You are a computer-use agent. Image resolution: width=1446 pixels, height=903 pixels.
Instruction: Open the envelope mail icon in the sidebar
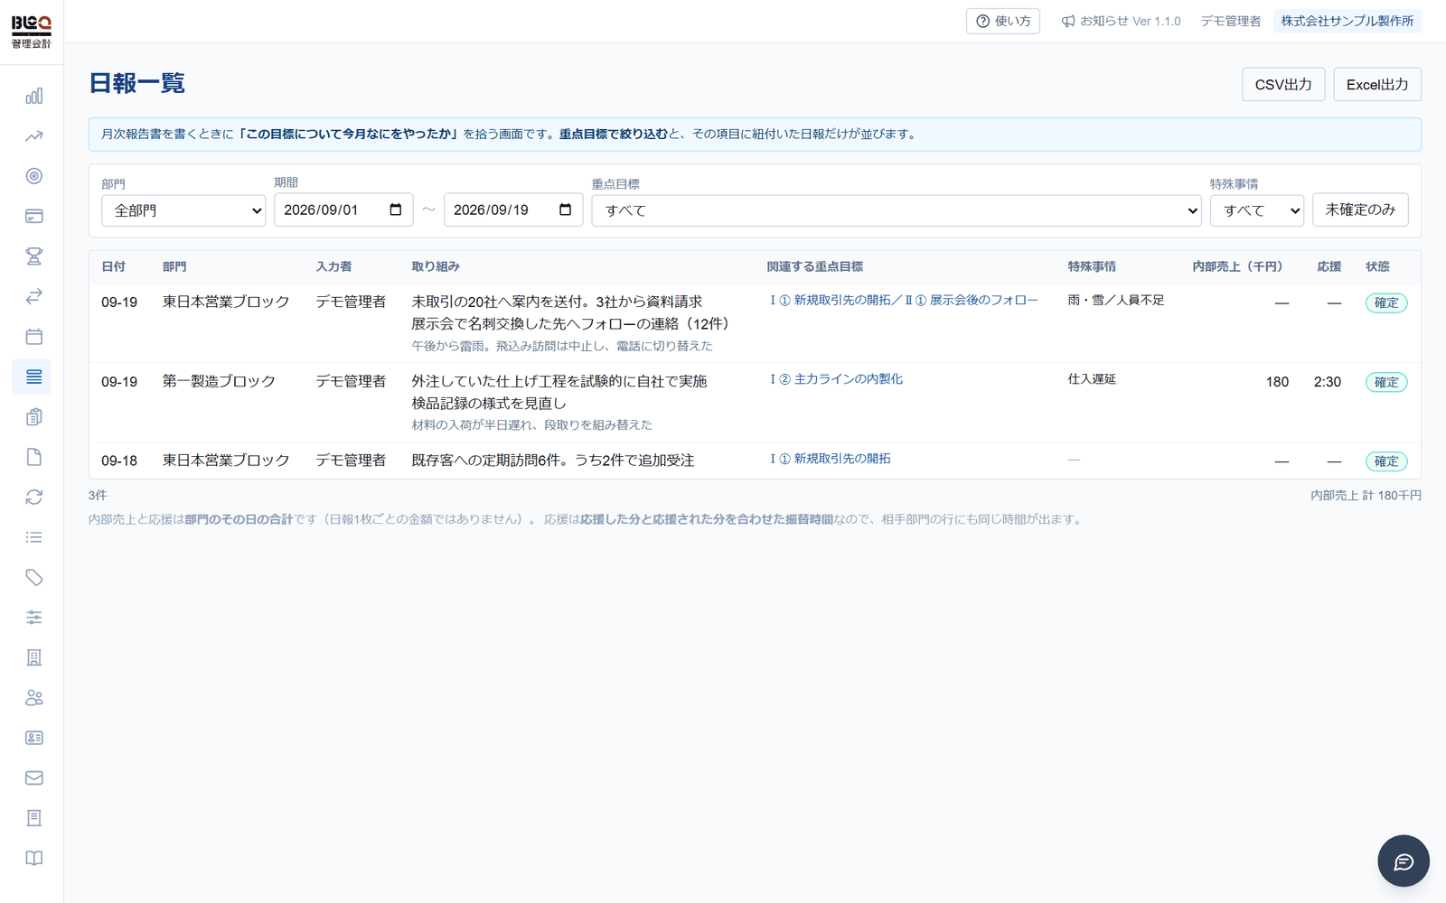(33, 777)
